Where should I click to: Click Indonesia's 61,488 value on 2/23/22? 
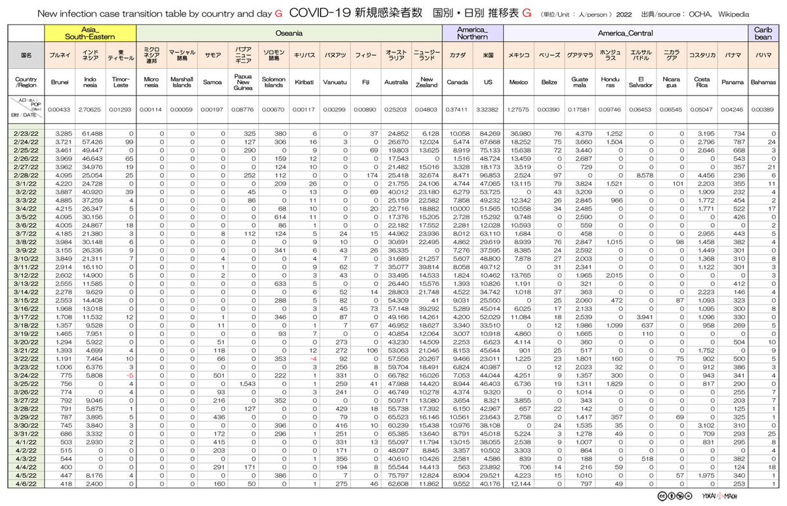92,133
